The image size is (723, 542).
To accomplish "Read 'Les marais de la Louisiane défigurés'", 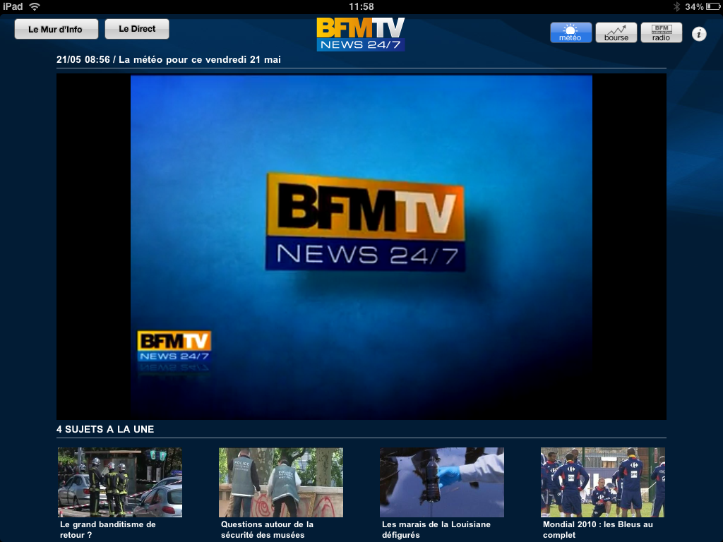I will pos(436,529).
